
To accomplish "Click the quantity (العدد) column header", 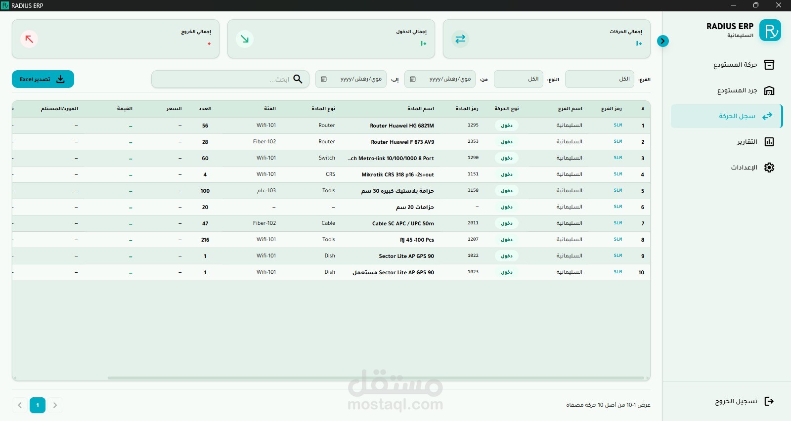I will tap(205, 109).
